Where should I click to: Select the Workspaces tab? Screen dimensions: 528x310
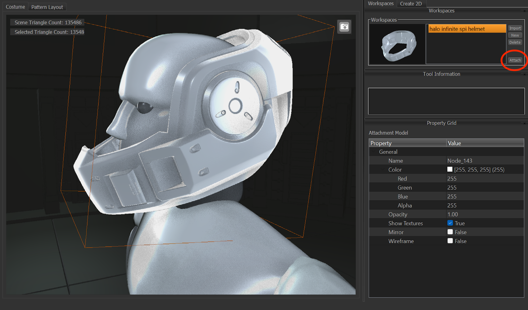381,4
